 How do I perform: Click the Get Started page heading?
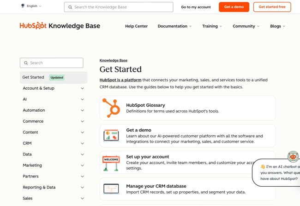tap(120, 69)
